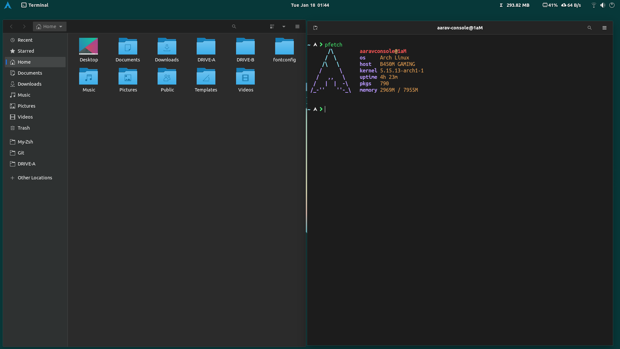Viewport: 620px width, 349px height.
Task: Open the file manager hamburger menu
Action: (298, 26)
